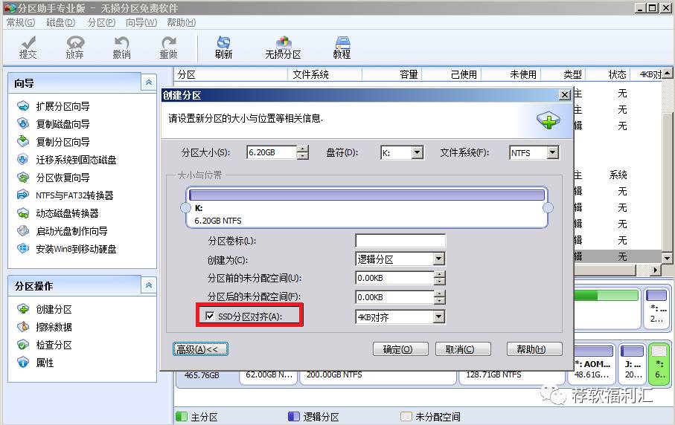Viewport: 675px width, 425px height.
Task: Click the 容量 column header
Action: (392, 75)
